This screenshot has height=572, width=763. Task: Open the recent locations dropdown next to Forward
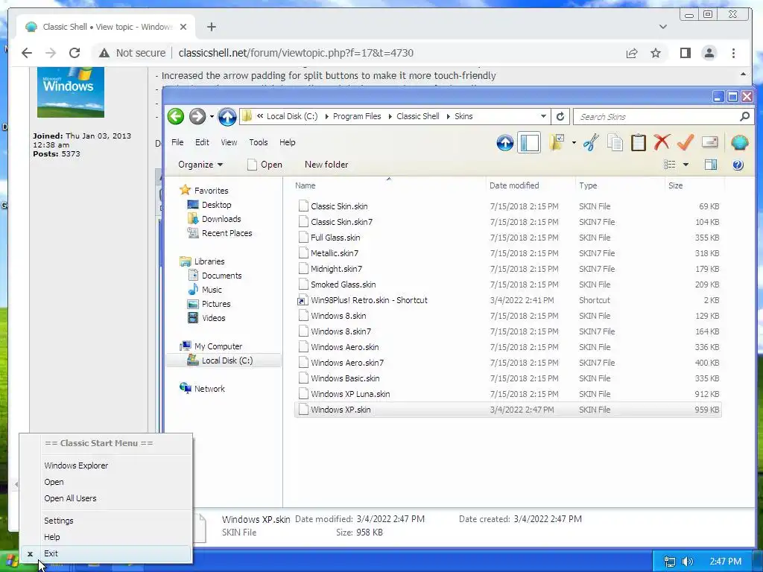click(x=212, y=116)
